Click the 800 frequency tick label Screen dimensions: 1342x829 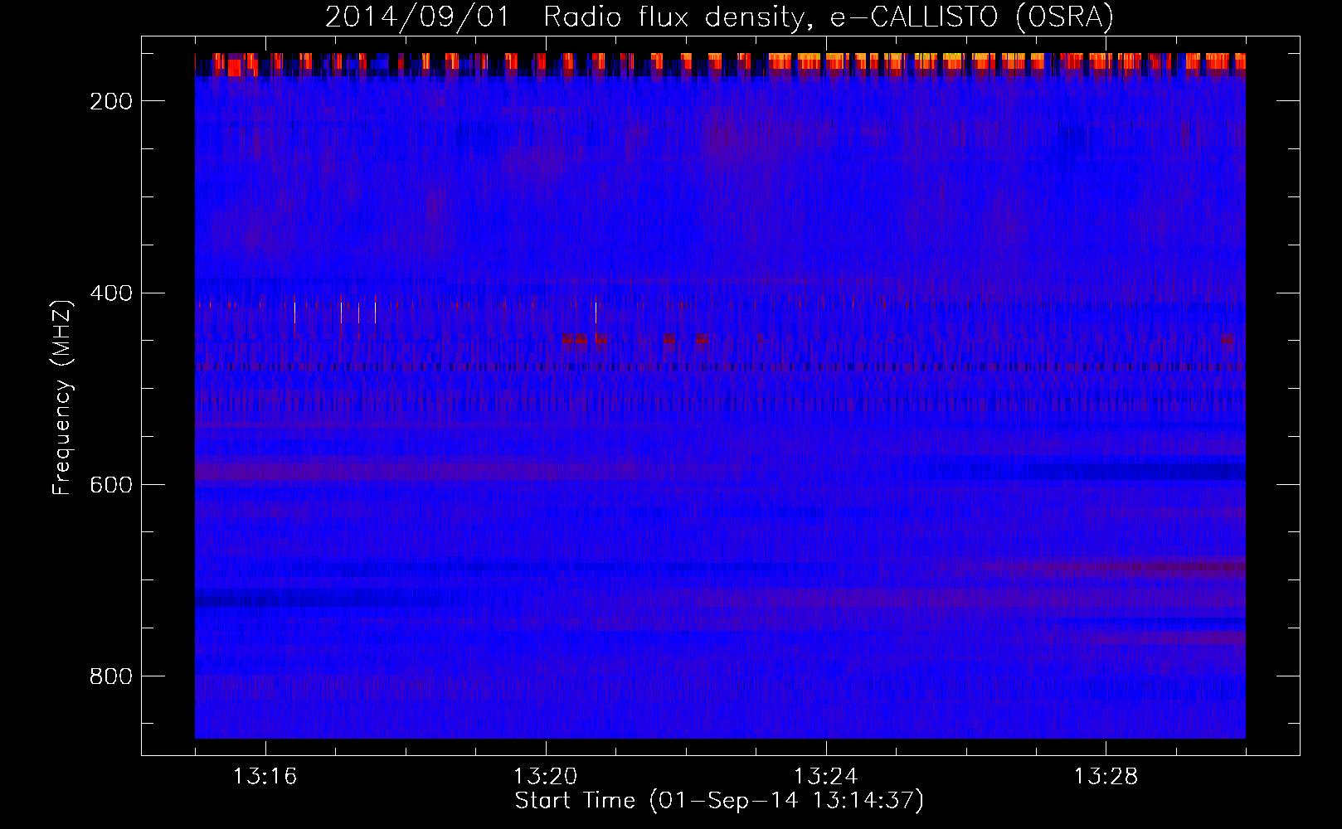(111, 676)
